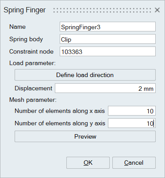Click the Number of elements along x axis label
Viewport: 165px width, 178px height.
[60, 111]
